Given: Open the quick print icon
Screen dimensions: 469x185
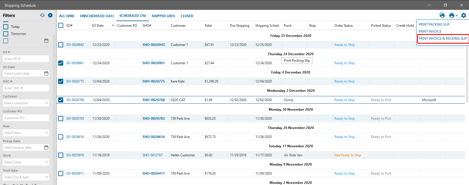Looking at the screenshot, I should [x=442, y=15].
